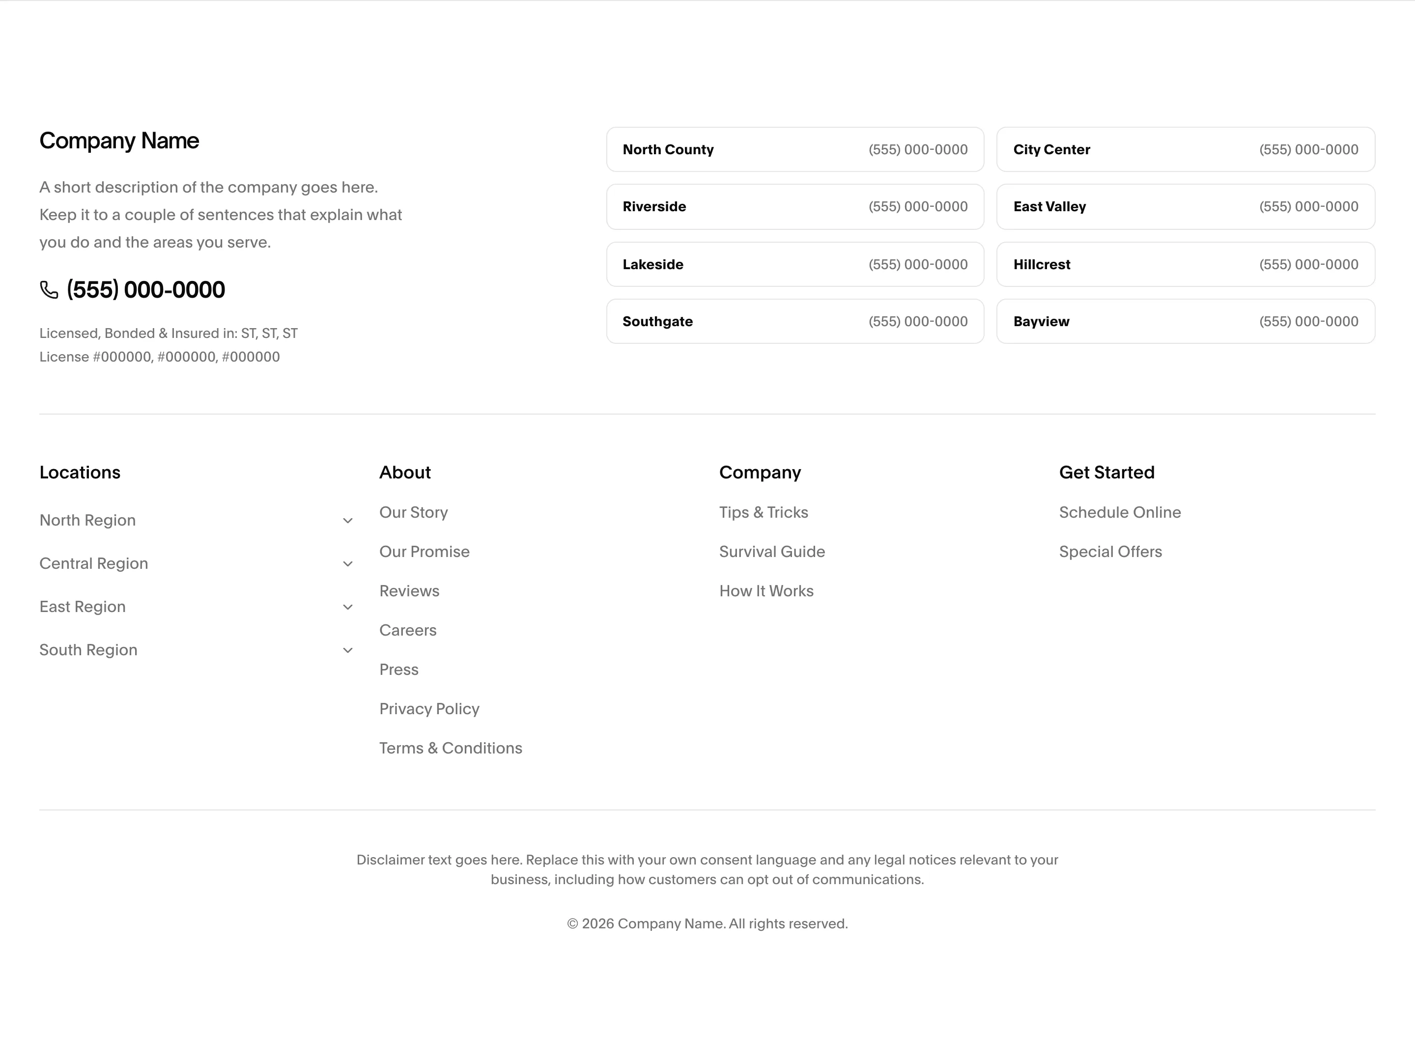Choose the Hillcrest location card
The width and height of the screenshot is (1415, 1059).
click(x=1186, y=264)
